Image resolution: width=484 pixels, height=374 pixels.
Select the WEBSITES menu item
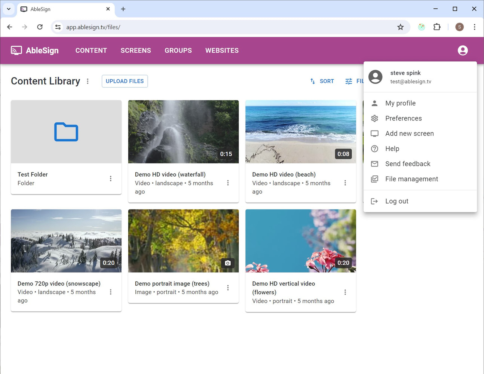pos(222,50)
